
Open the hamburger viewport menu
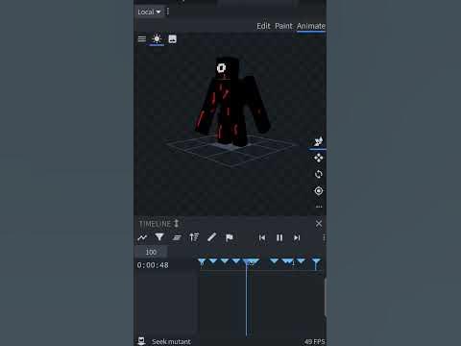(x=142, y=39)
